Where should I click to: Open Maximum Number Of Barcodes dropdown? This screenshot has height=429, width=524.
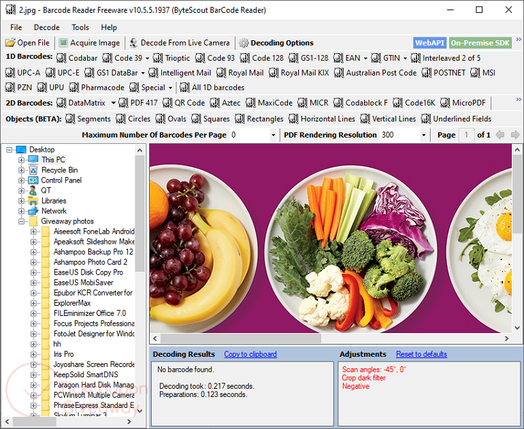(274, 135)
